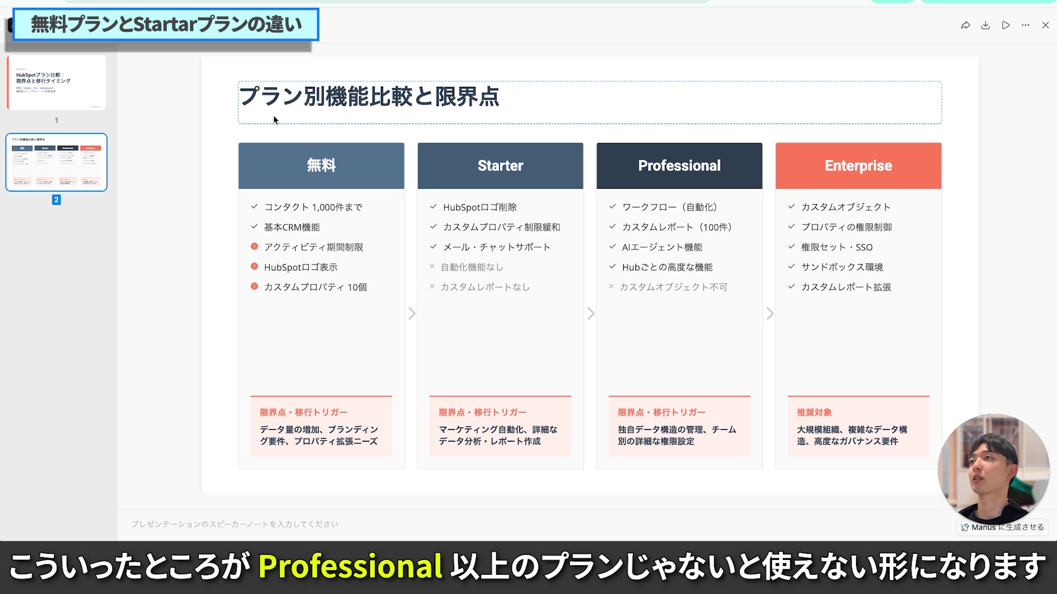
Task: Download the presentation via the download icon
Action: pyautogui.click(x=985, y=25)
